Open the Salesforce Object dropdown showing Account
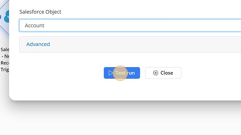 tap(130, 25)
